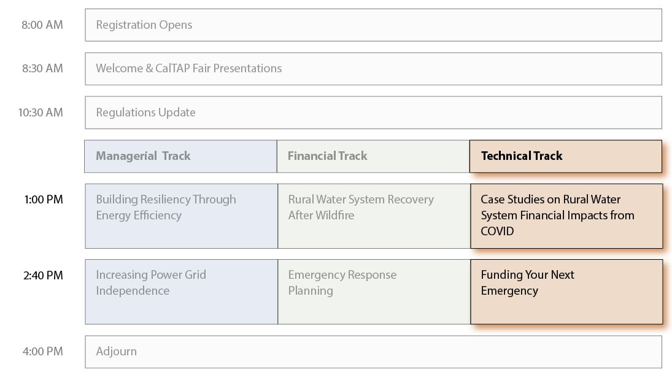
Task: Click the word COVID in Technical session
Action: [497, 232]
